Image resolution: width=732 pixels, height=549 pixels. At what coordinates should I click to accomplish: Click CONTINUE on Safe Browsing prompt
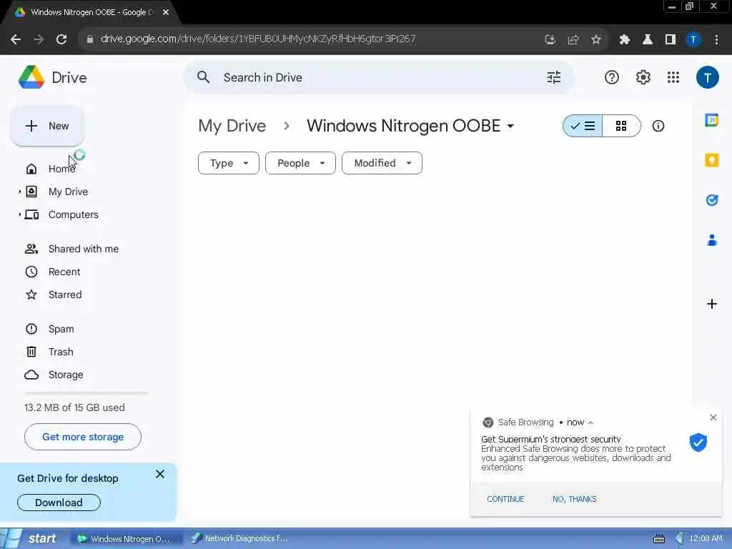pos(505,499)
